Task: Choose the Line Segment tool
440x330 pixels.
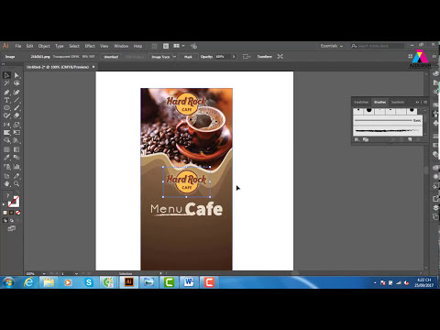Action: 16,100
